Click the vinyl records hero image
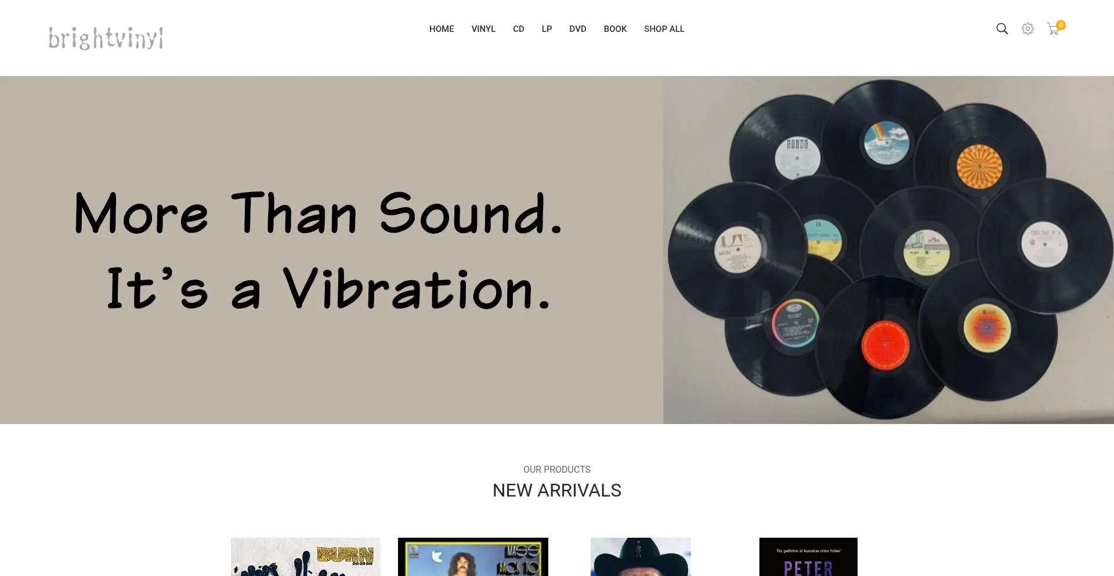The height and width of the screenshot is (576, 1114). pyautogui.click(x=888, y=250)
